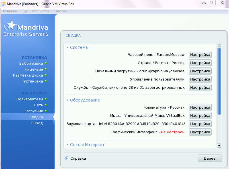Click 'Разметка диска' sidebar step
This screenshot has height=169, width=229.
click(x=28, y=75)
